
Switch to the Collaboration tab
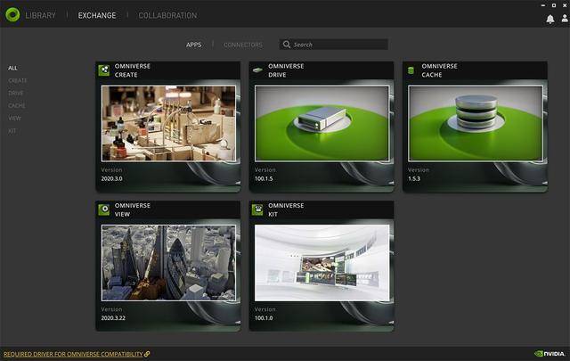(168, 15)
